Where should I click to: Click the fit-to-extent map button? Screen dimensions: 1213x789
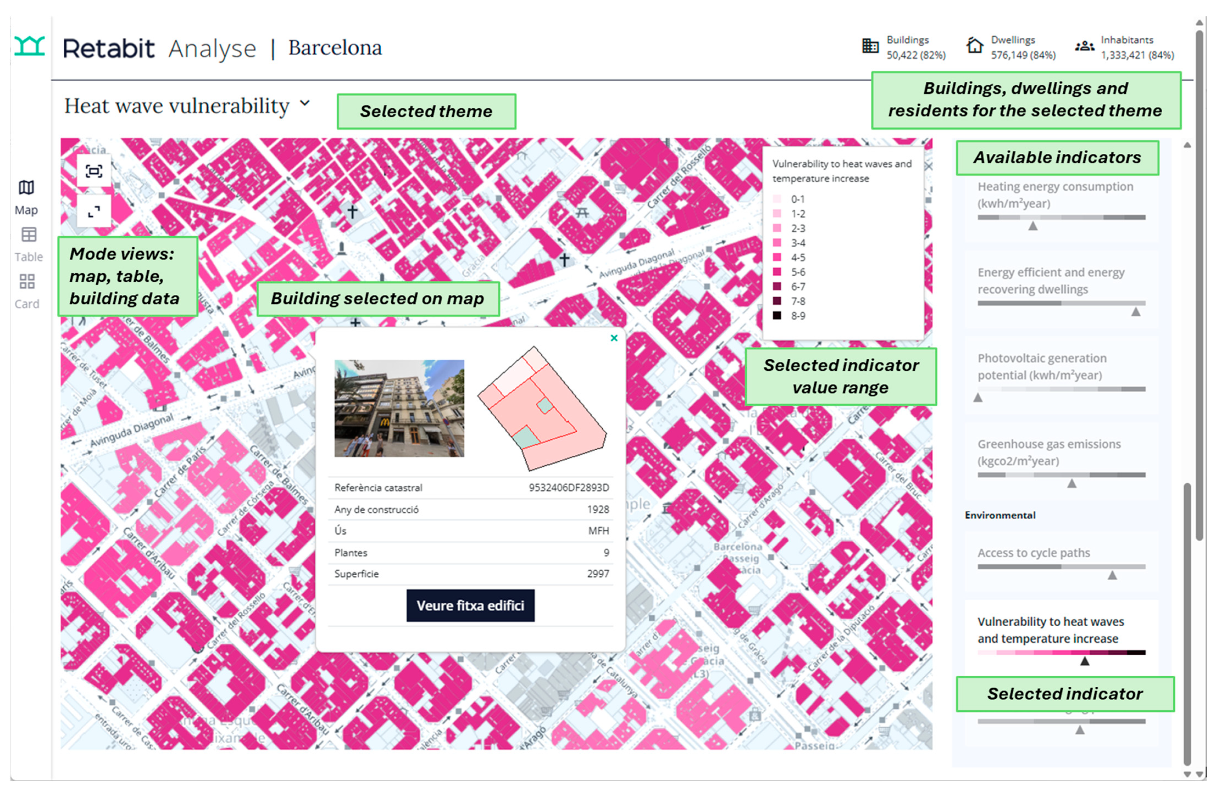(94, 171)
